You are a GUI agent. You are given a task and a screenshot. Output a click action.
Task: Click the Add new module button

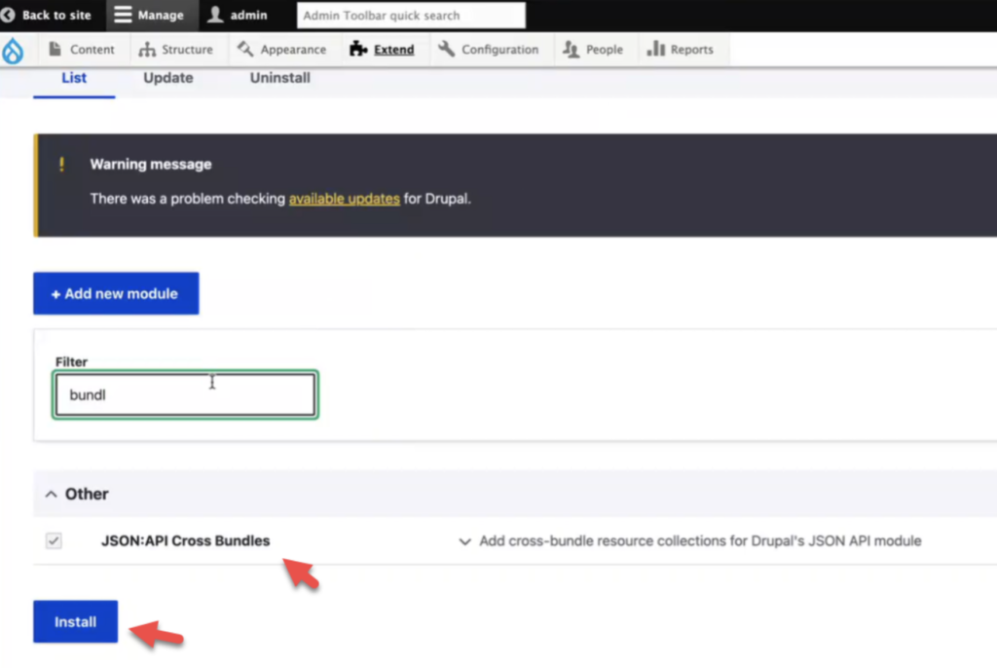[x=115, y=293]
